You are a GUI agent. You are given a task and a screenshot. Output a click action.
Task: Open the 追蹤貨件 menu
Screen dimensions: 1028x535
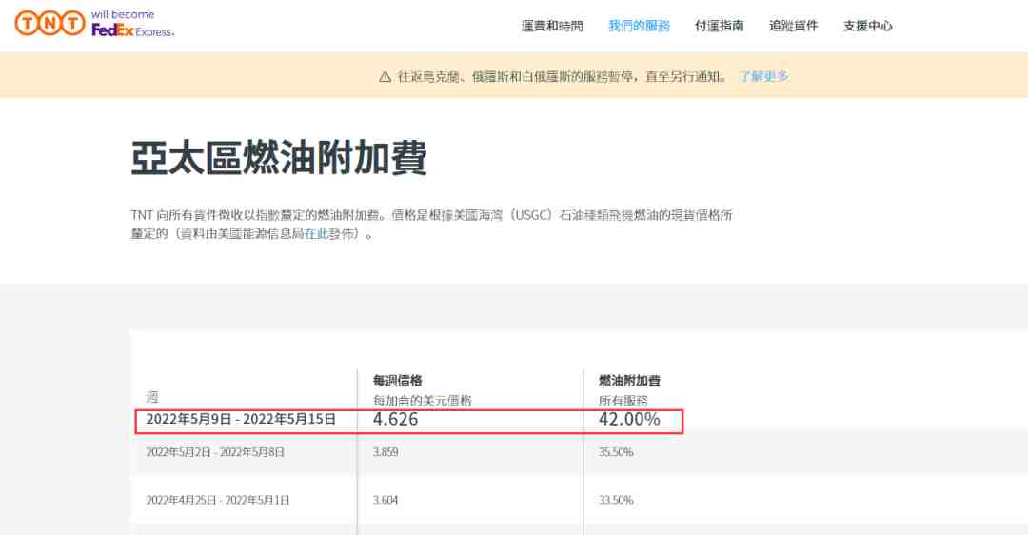[x=793, y=26]
